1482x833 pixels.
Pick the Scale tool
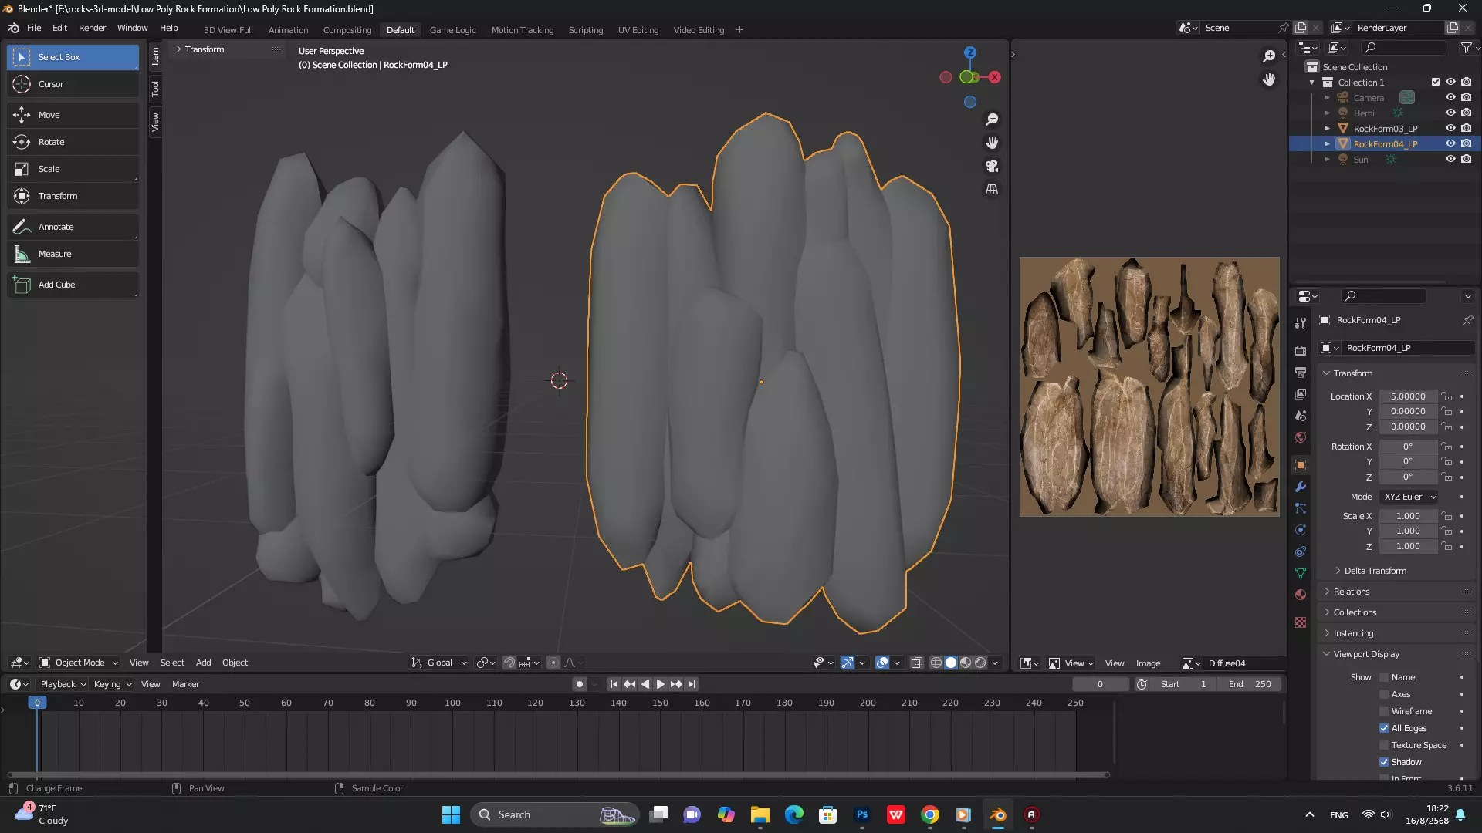click(x=73, y=169)
